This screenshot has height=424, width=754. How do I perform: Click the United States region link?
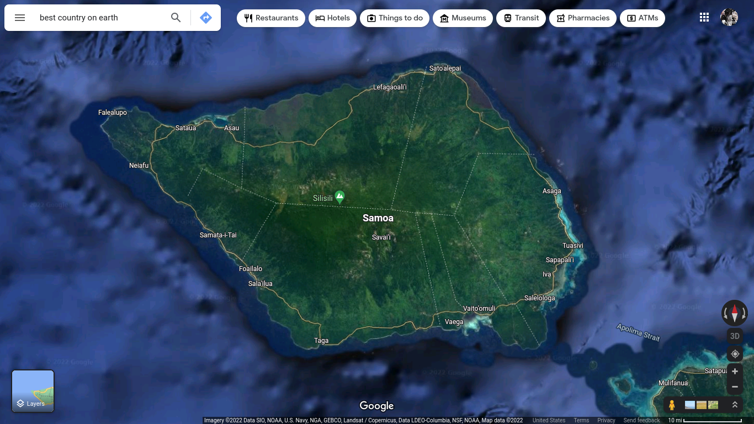(549, 421)
